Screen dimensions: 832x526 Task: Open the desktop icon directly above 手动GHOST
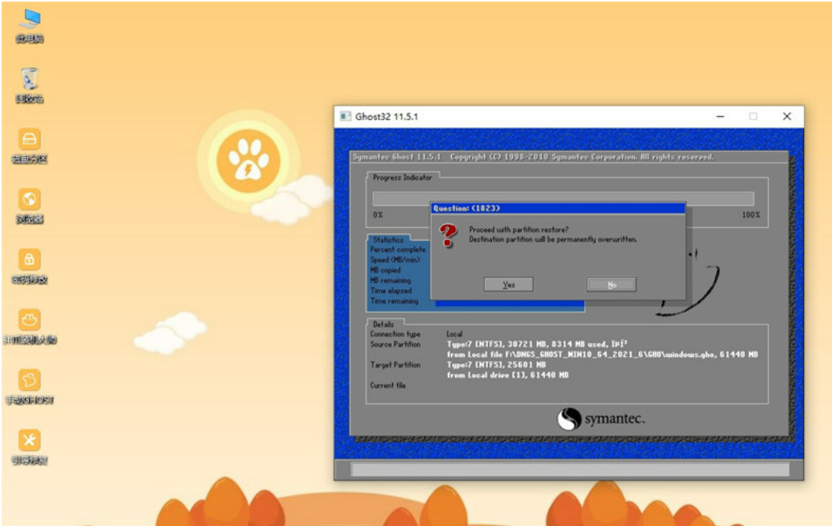coord(29,321)
